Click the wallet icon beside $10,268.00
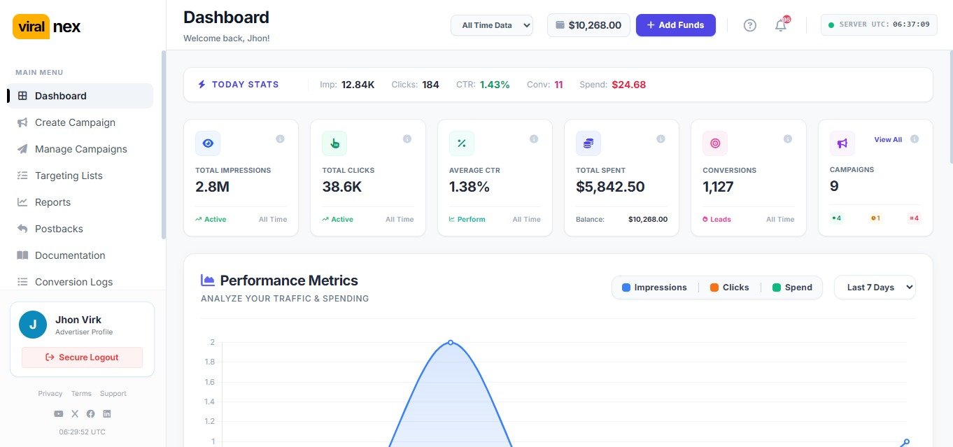This screenshot has width=953, height=447. (560, 25)
